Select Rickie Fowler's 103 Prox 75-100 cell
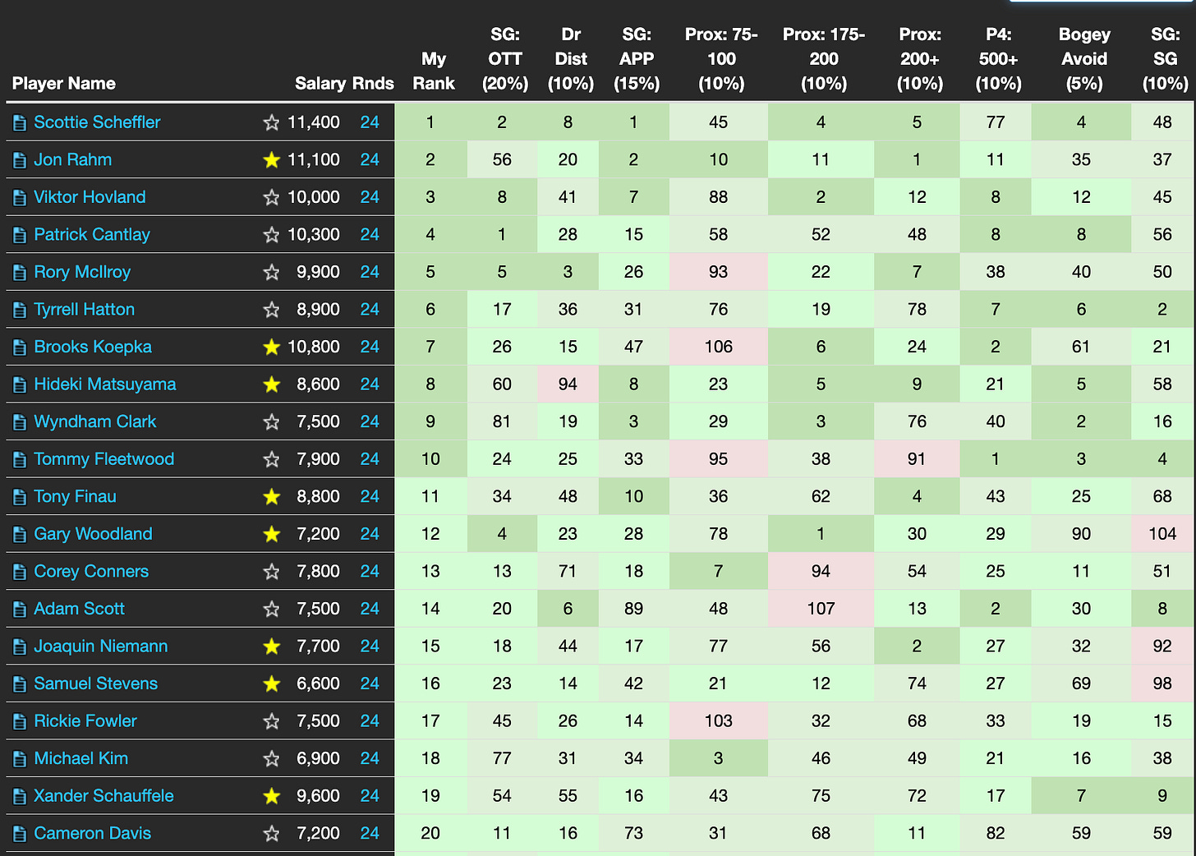The height and width of the screenshot is (856, 1196). (719, 721)
